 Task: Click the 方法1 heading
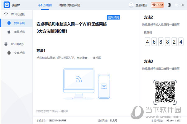coord(41,51)
